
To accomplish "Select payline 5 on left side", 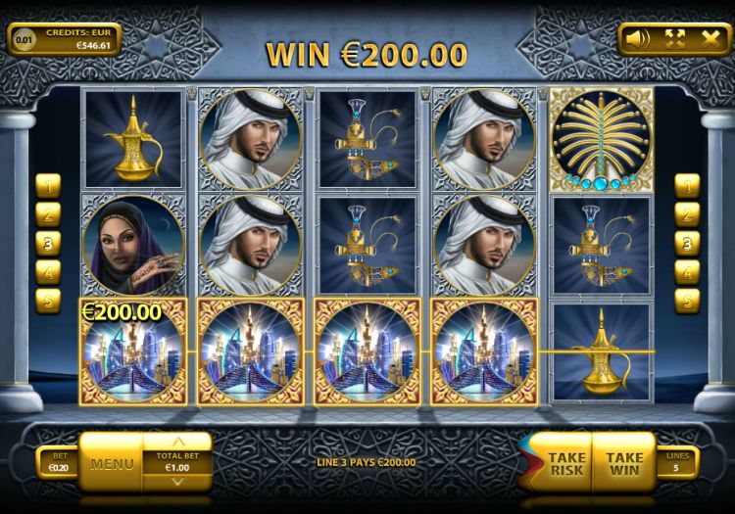I will click(48, 301).
